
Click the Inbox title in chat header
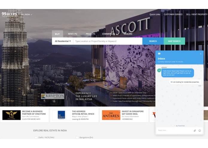pos(161,58)
